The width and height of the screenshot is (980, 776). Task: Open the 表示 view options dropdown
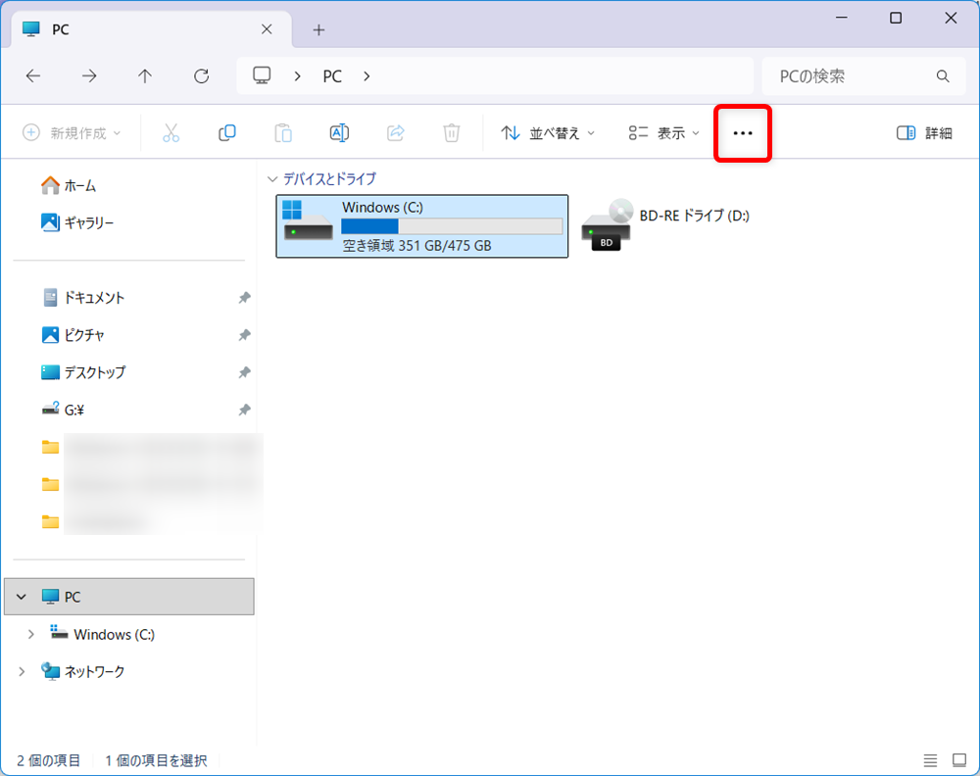pyautogui.click(x=662, y=132)
